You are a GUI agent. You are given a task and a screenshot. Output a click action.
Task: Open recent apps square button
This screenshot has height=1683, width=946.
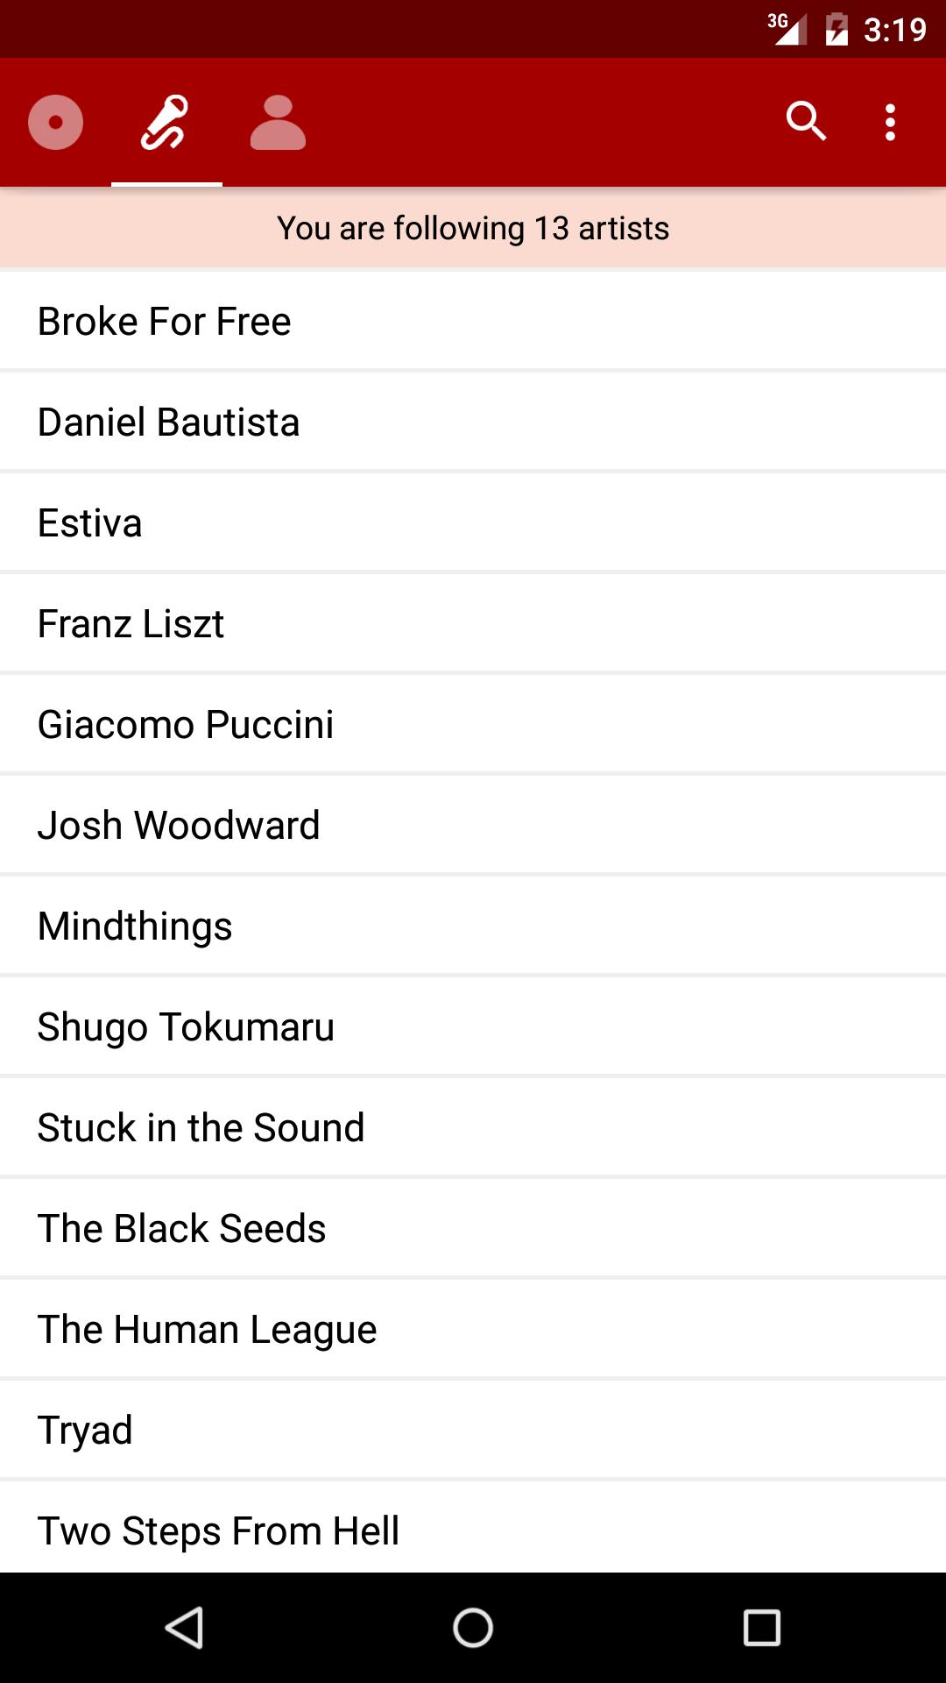[x=762, y=1628]
